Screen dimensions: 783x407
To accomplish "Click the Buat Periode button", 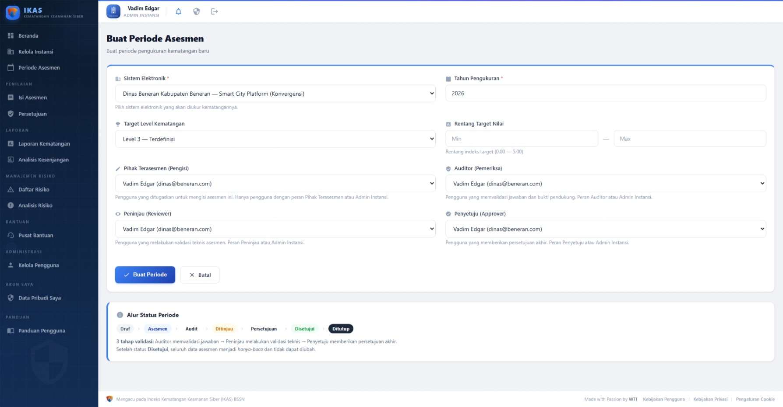I will click(x=145, y=275).
